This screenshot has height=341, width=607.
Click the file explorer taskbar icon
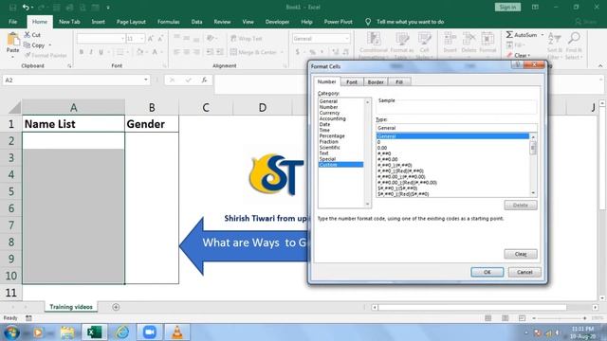coord(67,332)
